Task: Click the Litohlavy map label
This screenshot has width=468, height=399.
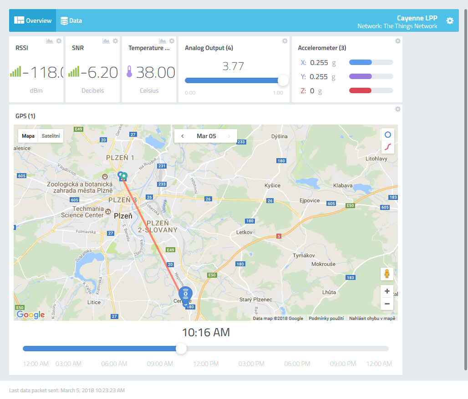Action: 376,159
